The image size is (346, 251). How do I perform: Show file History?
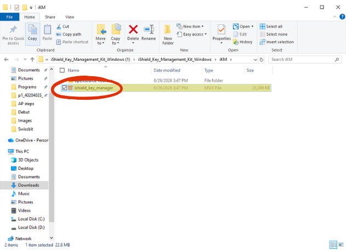(x=243, y=42)
